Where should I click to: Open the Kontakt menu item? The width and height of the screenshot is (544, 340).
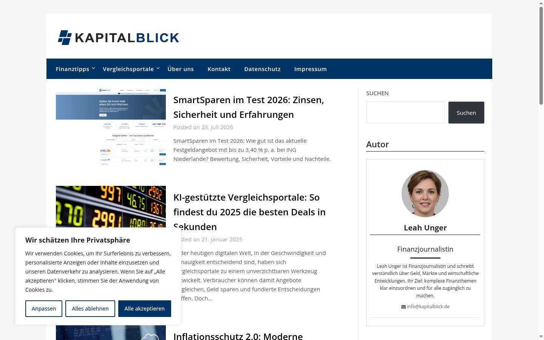click(x=219, y=69)
